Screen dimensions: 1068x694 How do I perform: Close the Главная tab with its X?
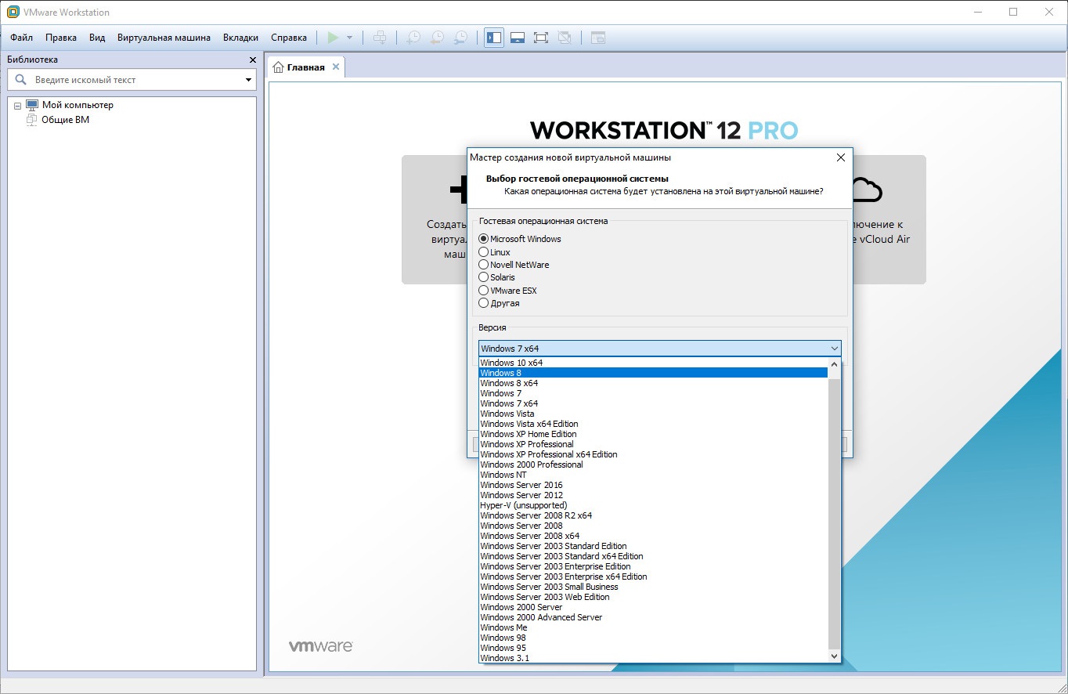336,67
